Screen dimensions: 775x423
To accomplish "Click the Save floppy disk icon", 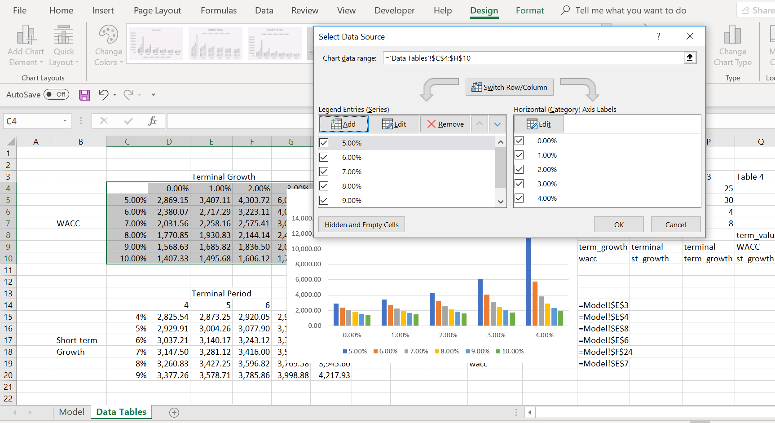I will [84, 95].
